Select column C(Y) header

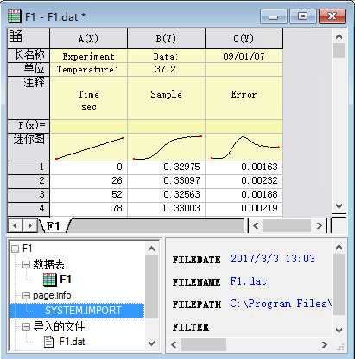(x=244, y=39)
